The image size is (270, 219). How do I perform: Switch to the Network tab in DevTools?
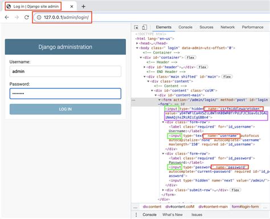227,27
